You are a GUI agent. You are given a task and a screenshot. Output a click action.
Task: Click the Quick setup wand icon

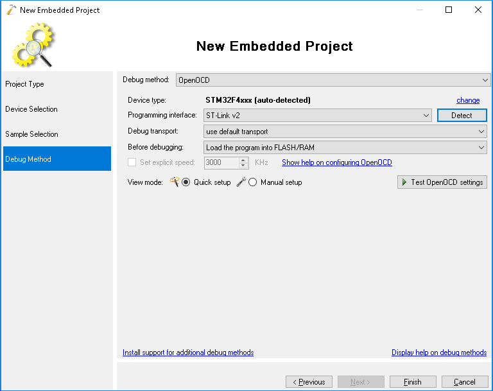click(174, 182)
